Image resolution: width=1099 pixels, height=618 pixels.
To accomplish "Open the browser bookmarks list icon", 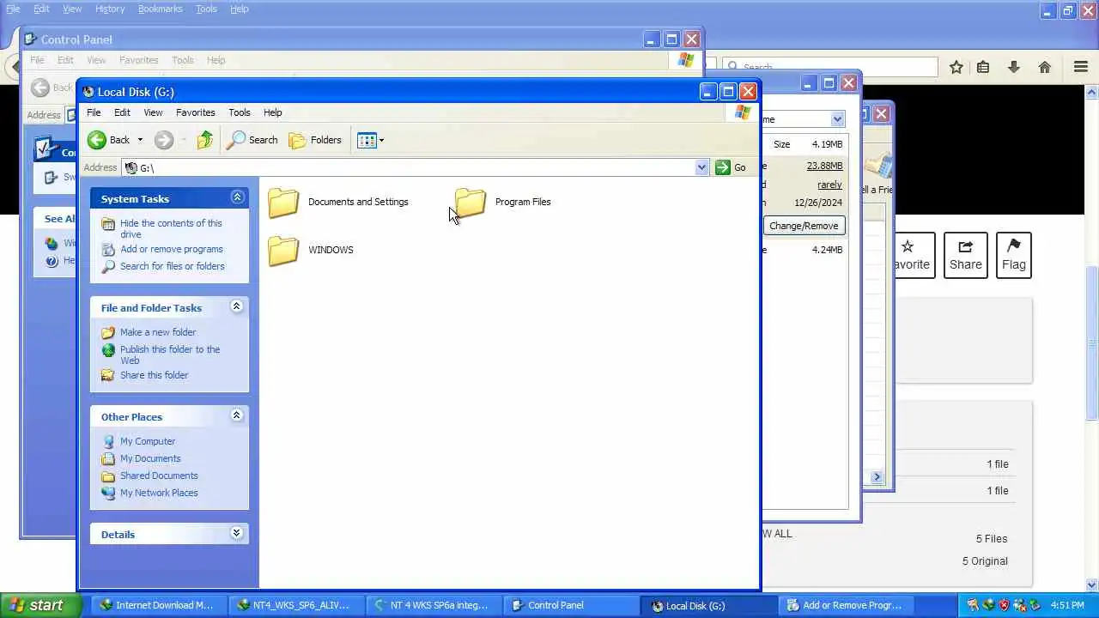I will pyautogui.click(x=983, y=67).
